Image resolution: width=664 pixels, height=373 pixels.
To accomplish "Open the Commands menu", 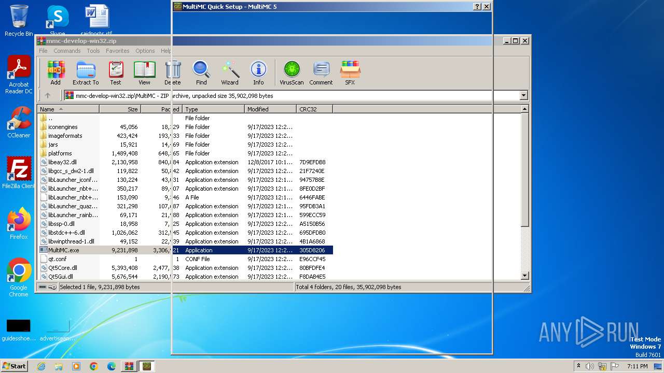I will (x=67, y=51).
